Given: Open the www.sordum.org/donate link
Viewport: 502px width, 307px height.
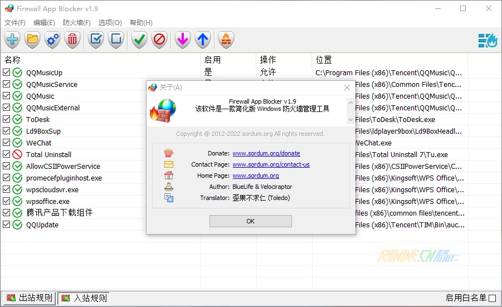Looking at the screenshot, I should 266,153.
